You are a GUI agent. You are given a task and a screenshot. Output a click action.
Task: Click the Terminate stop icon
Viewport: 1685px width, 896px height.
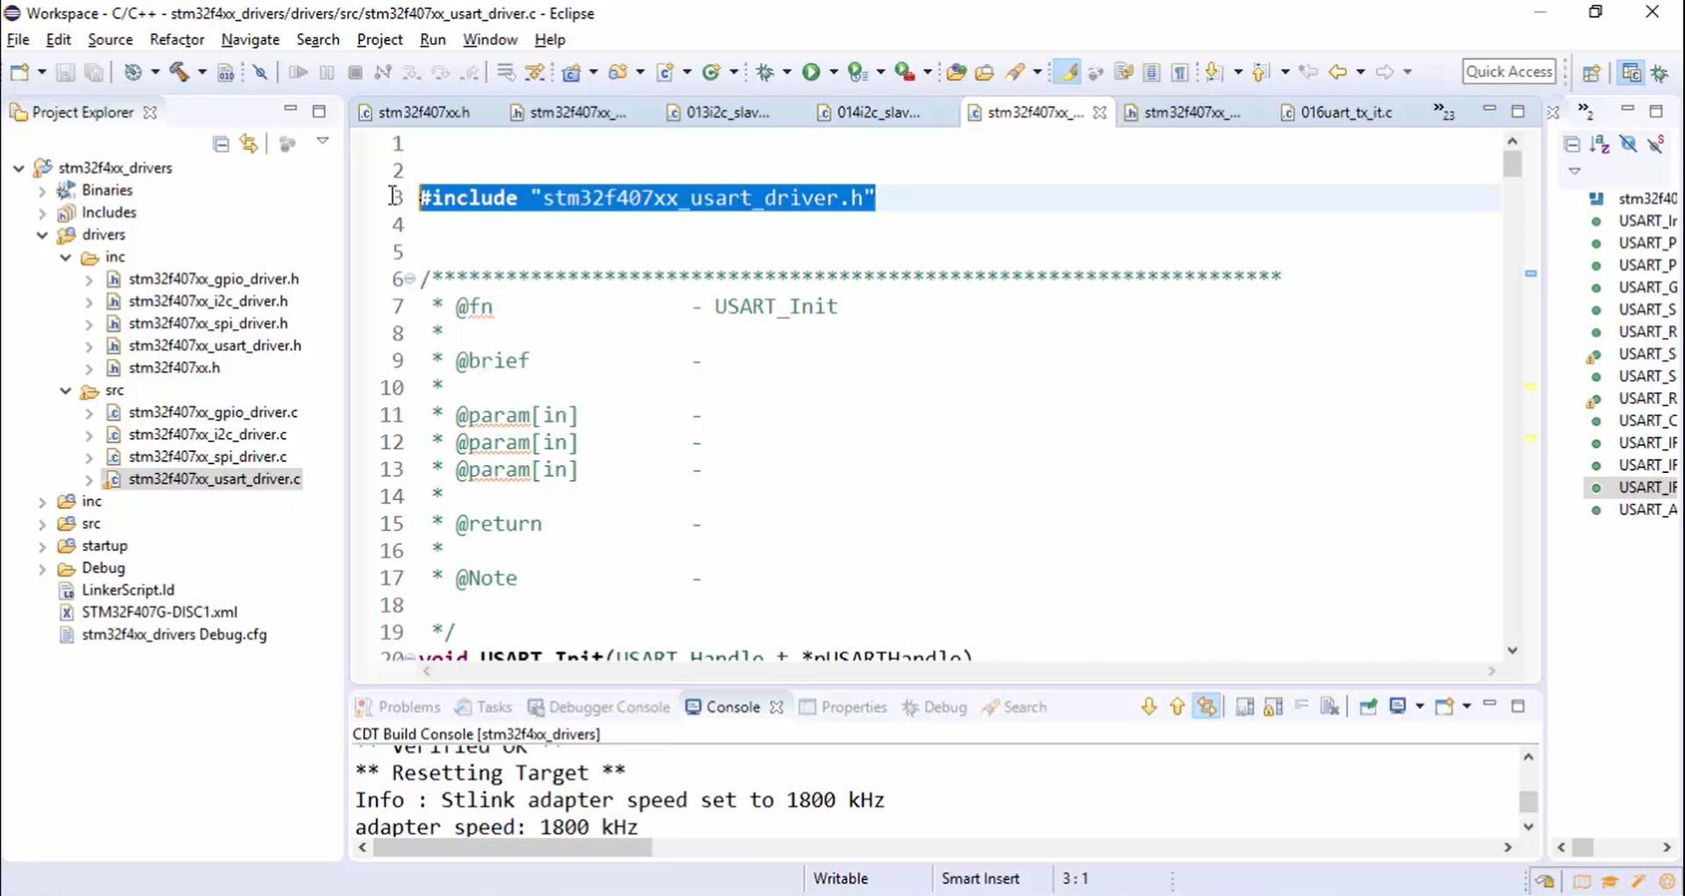(x=356, y=72)
